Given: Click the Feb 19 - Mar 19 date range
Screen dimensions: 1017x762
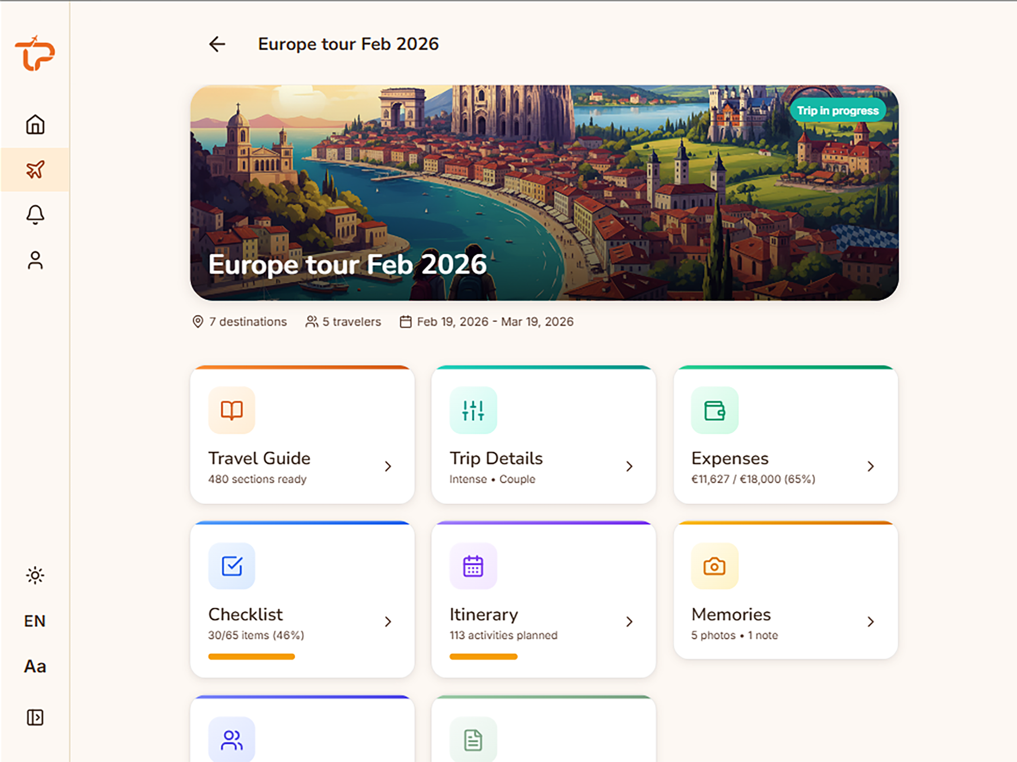Looking at the screenshot, I should [x=495, y=322].
